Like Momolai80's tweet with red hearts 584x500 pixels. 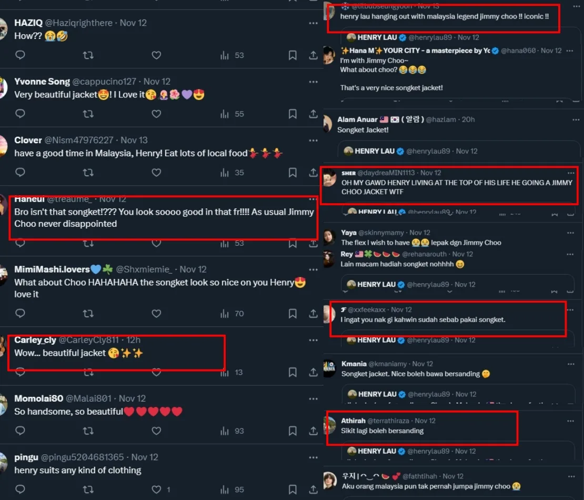[156, 431]
